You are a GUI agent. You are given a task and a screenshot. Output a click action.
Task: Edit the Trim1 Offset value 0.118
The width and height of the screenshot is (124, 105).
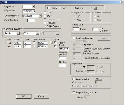tap(18, 46)
